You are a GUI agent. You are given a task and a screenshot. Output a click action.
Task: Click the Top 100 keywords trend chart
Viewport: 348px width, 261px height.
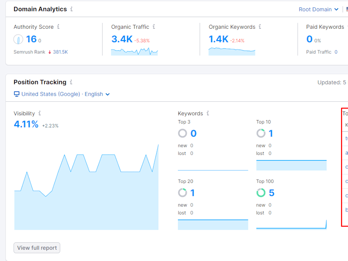point(291,224)
